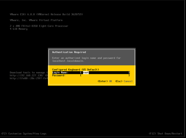
Task: Click the root username text
Action: pos(86,73)
